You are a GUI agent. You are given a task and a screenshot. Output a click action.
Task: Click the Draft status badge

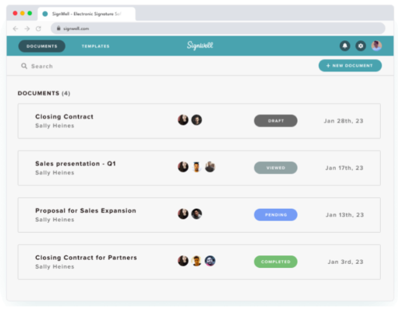point(275,121)
